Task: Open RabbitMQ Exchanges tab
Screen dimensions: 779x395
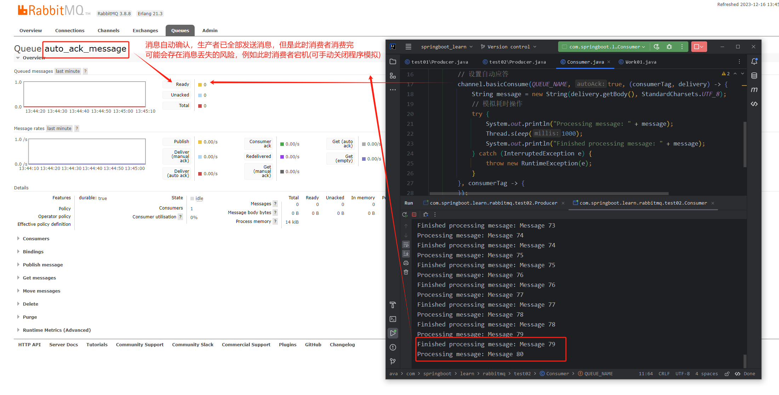Action: coord(145,30)
